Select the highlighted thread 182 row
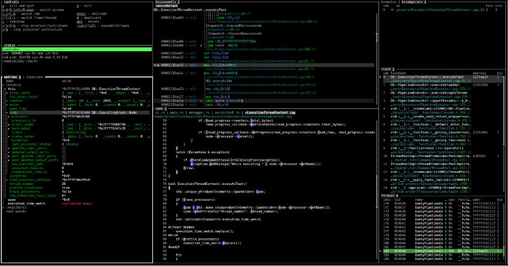The image size is (508, 266). (443, 251)
